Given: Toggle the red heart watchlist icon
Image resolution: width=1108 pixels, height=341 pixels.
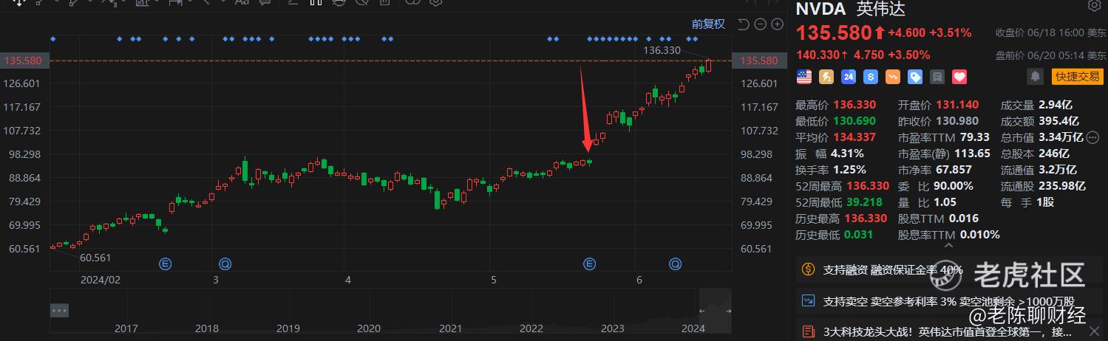Looking at the screenshot, I should pos(959,76).
